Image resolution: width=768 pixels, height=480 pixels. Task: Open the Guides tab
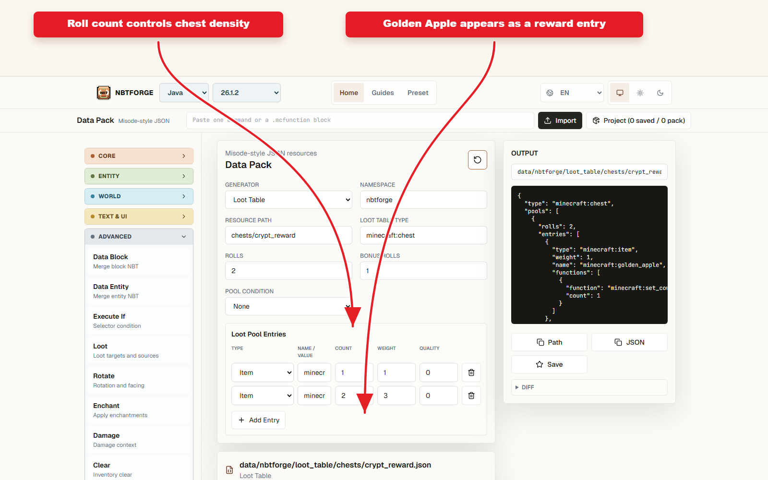pos(383,93)
